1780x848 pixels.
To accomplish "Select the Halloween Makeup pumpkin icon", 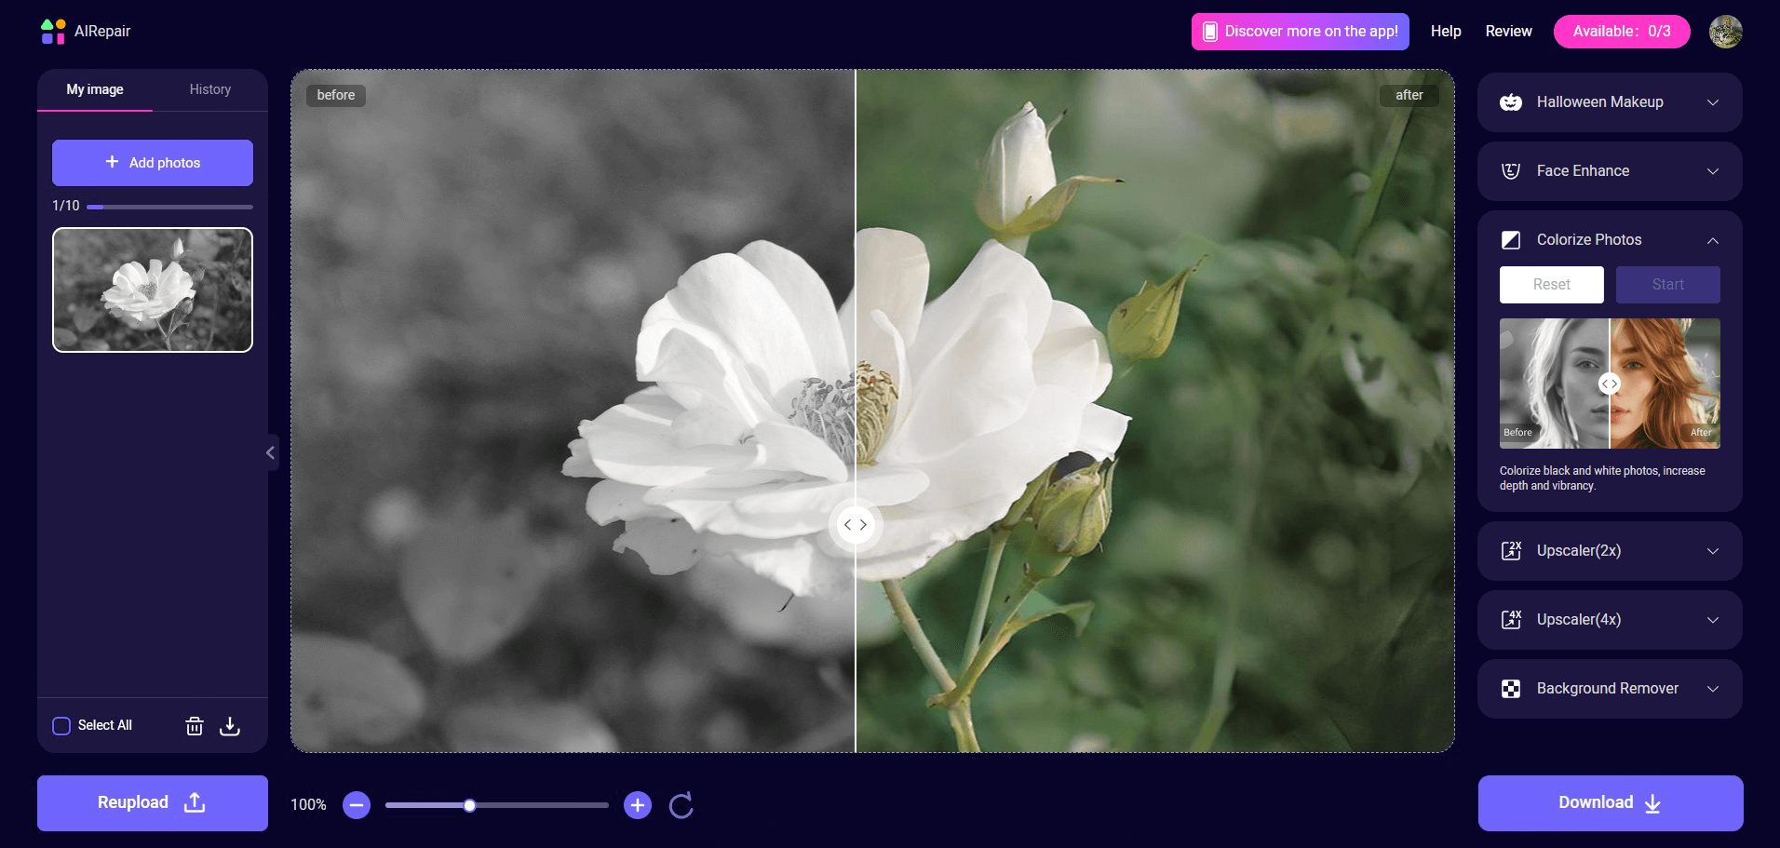I will (x=1511, y=101).
